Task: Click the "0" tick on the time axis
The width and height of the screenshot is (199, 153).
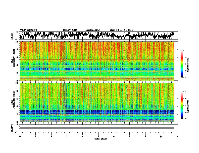Action: point(20,136)
